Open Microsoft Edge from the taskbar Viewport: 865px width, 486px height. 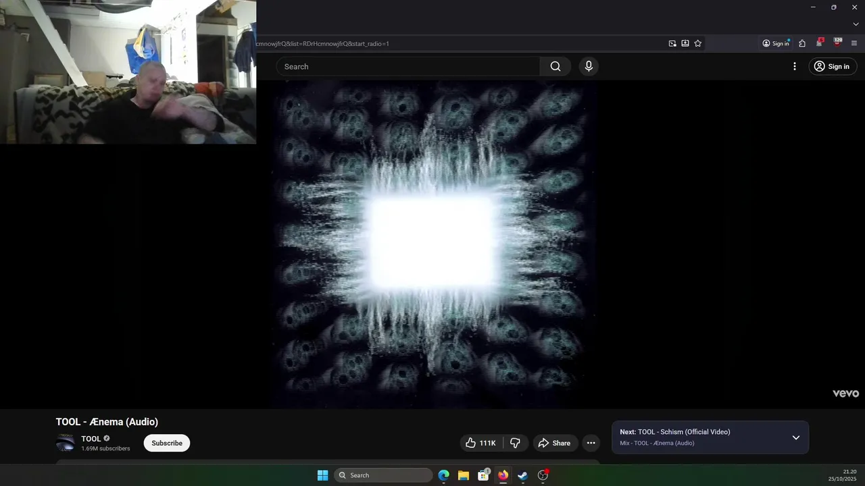(443, 475)
